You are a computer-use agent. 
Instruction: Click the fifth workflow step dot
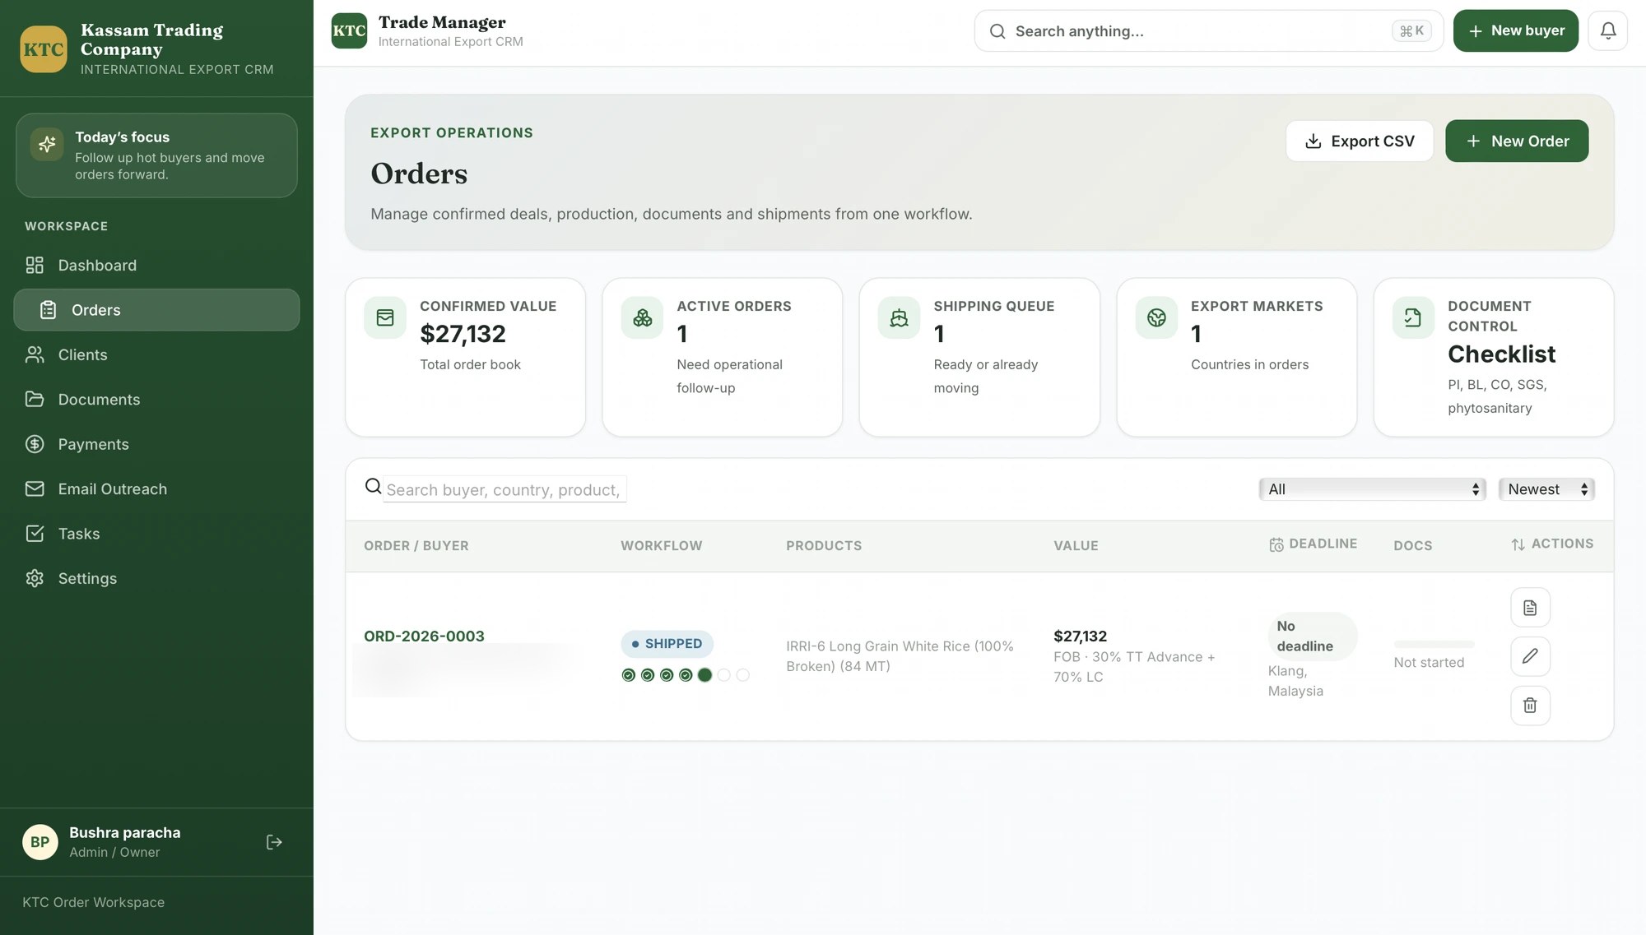pos(704,675)
